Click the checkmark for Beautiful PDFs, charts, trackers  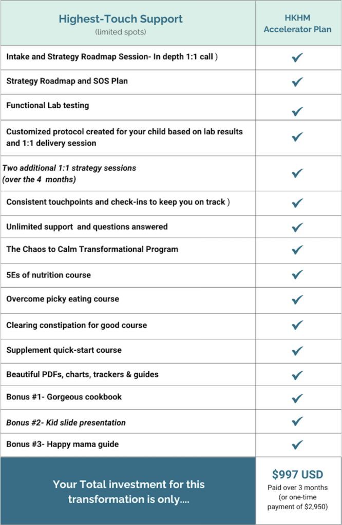coord(297,375)
